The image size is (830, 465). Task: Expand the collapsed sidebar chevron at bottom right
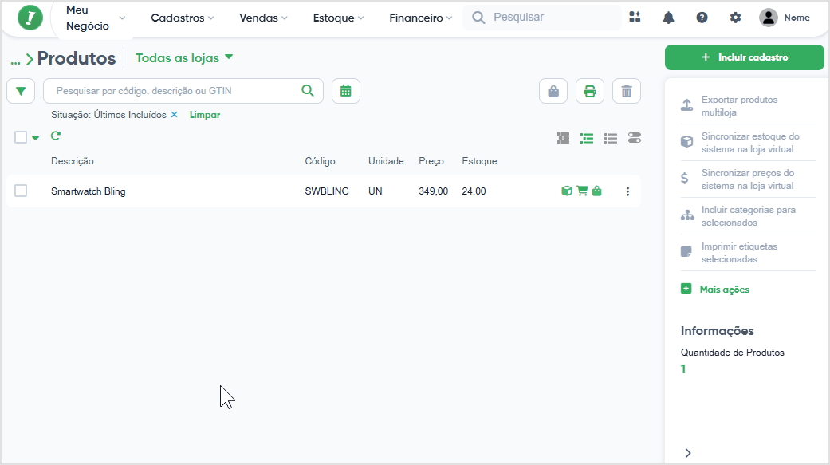point(688,452)
